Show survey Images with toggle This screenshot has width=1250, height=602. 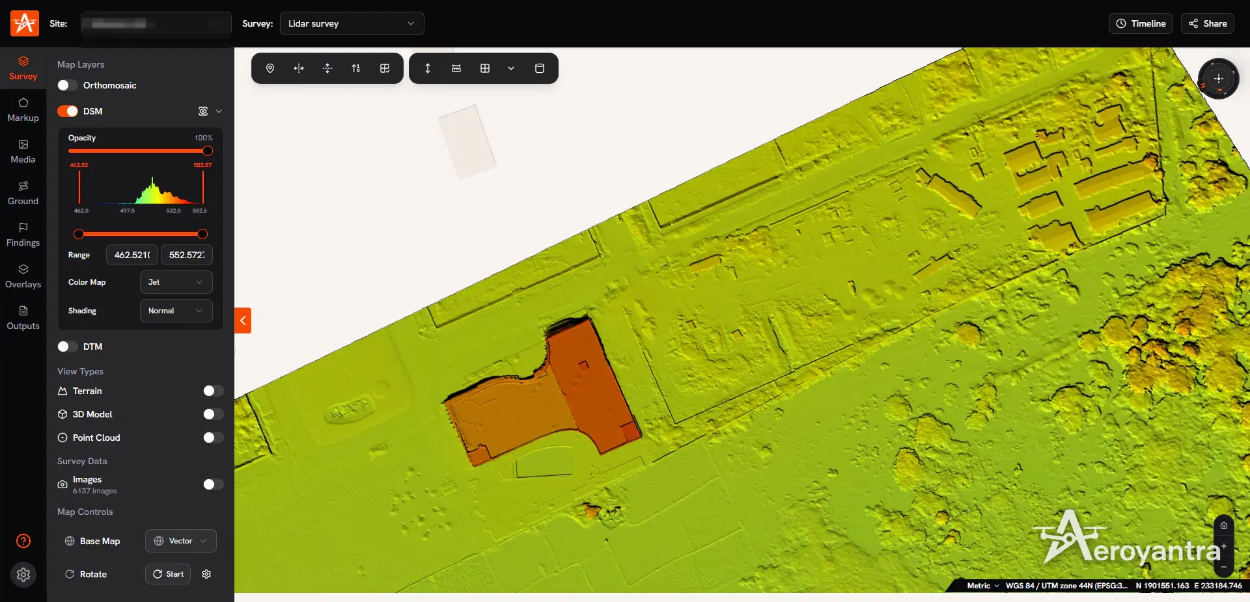pos(213,484)
